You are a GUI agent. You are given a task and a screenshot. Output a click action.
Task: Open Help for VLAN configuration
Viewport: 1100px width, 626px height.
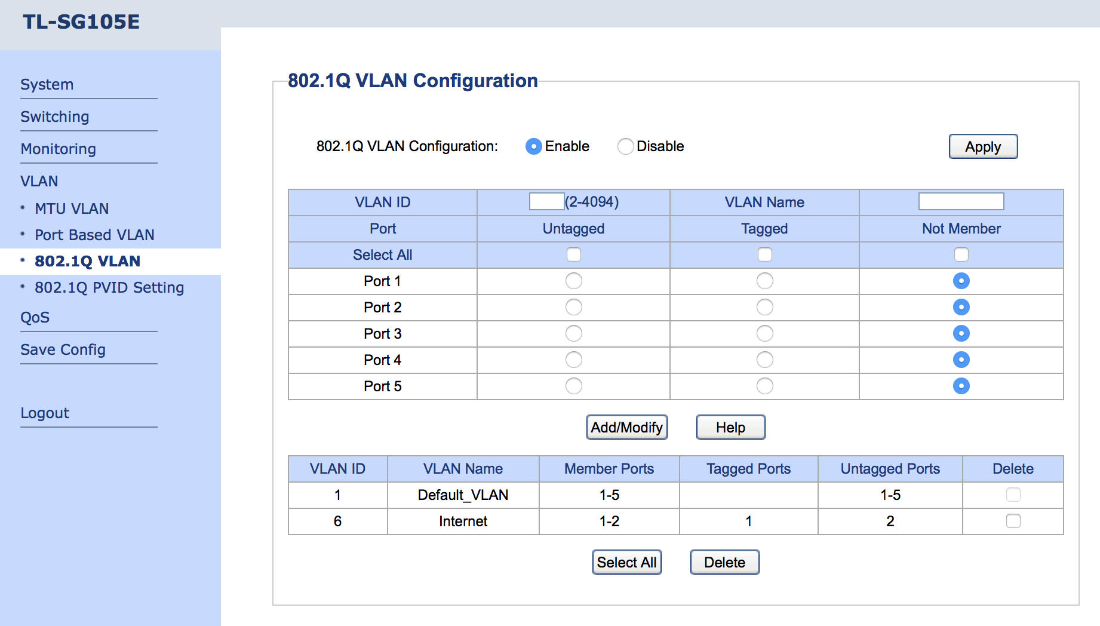[730, 427]
